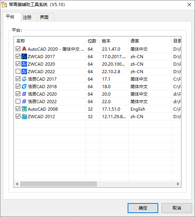Click the 浩辰CAD 2022 icon
The image size is (195, 217).
pyautogui.click(x=24, y=101)
